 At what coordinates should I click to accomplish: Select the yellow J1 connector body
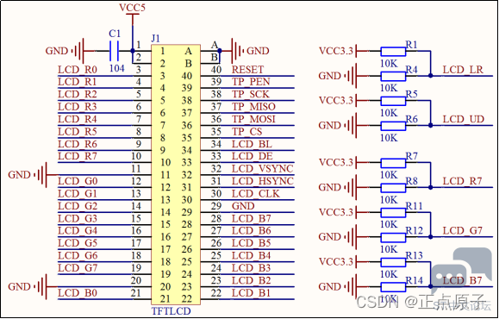pyautogui.click(x=176, y=175)
